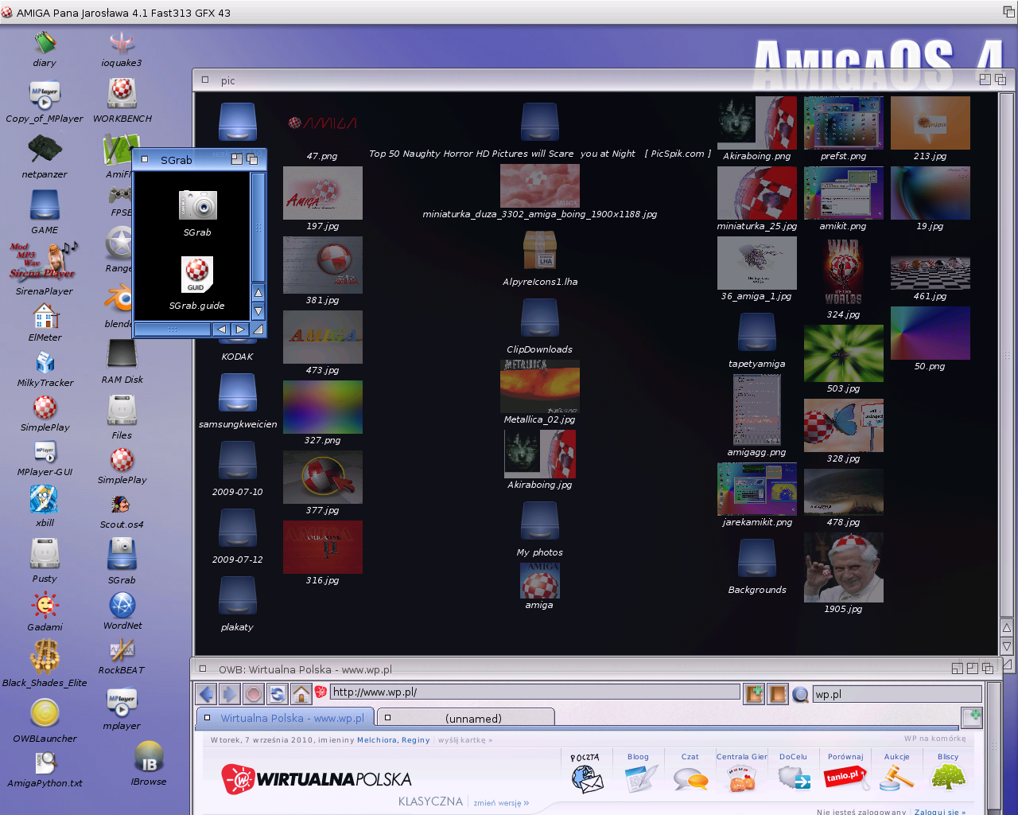Open the My photos drawer
The height and width of the screenshot is (815, 1018).
pyautogui.click(x=540, y=521)
